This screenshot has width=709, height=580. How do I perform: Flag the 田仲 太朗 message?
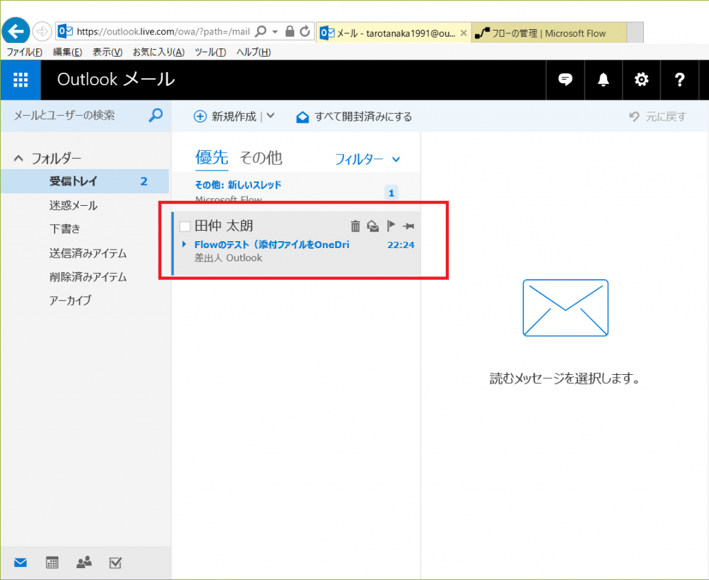click(x=391, y=225)
